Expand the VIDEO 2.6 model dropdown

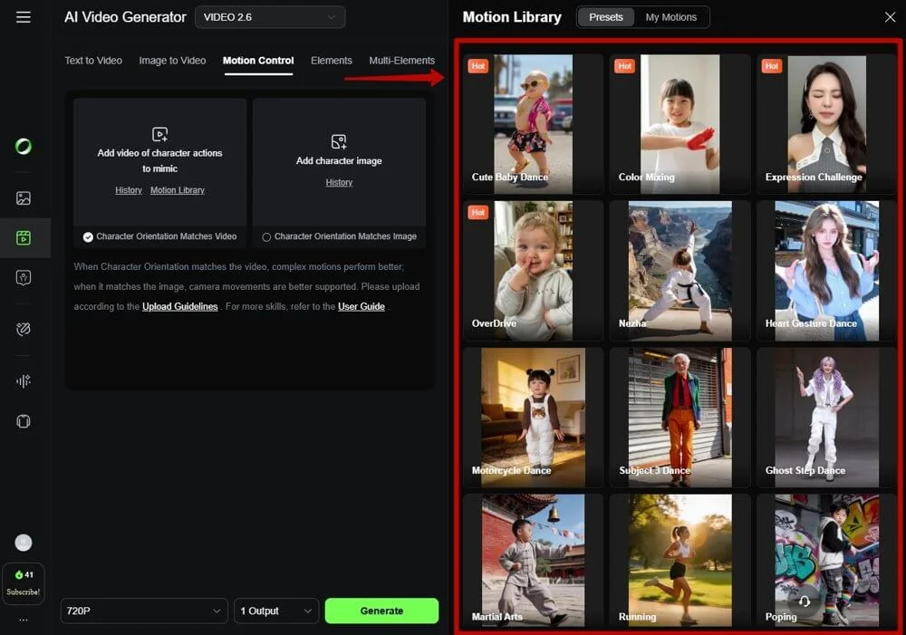pos(270,17)
